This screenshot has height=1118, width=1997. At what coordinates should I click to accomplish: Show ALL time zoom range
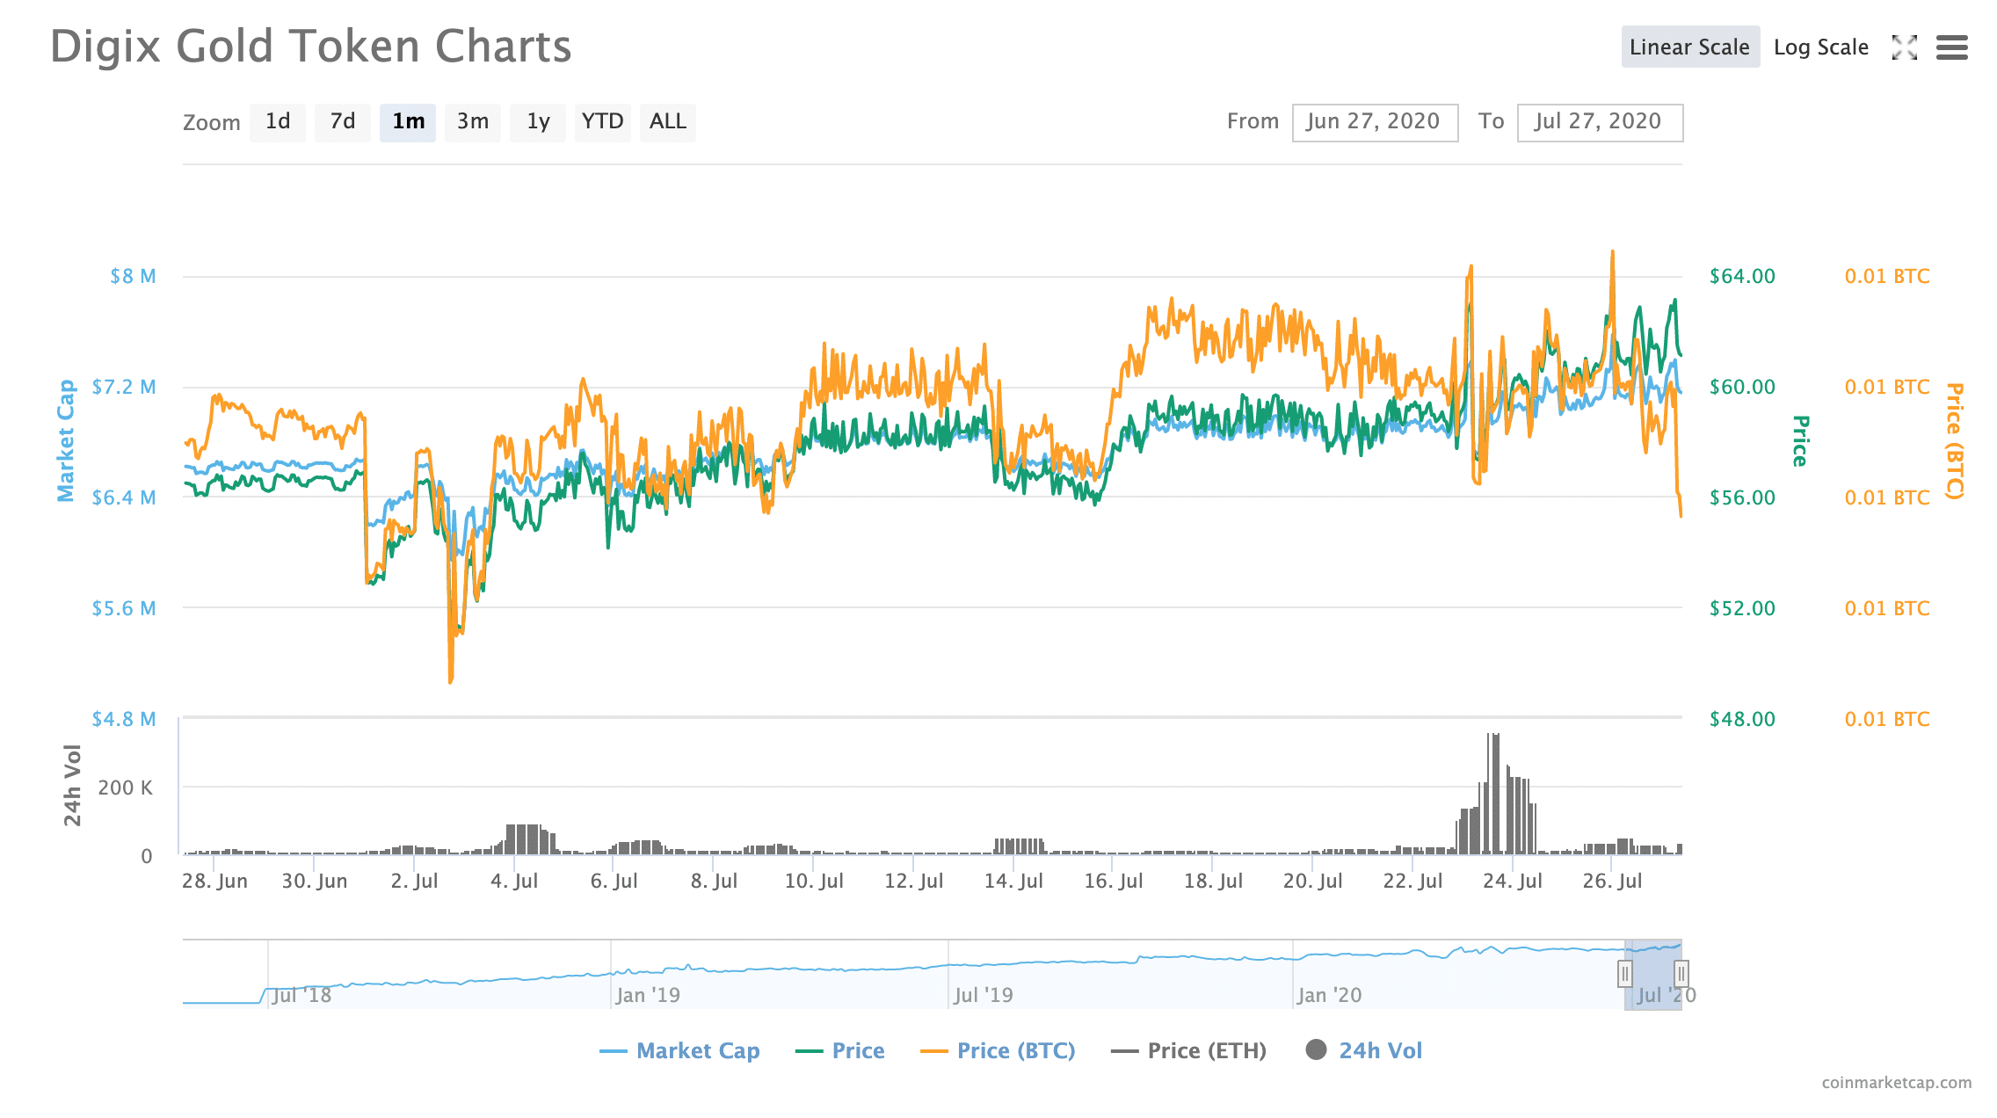point(668,121)
